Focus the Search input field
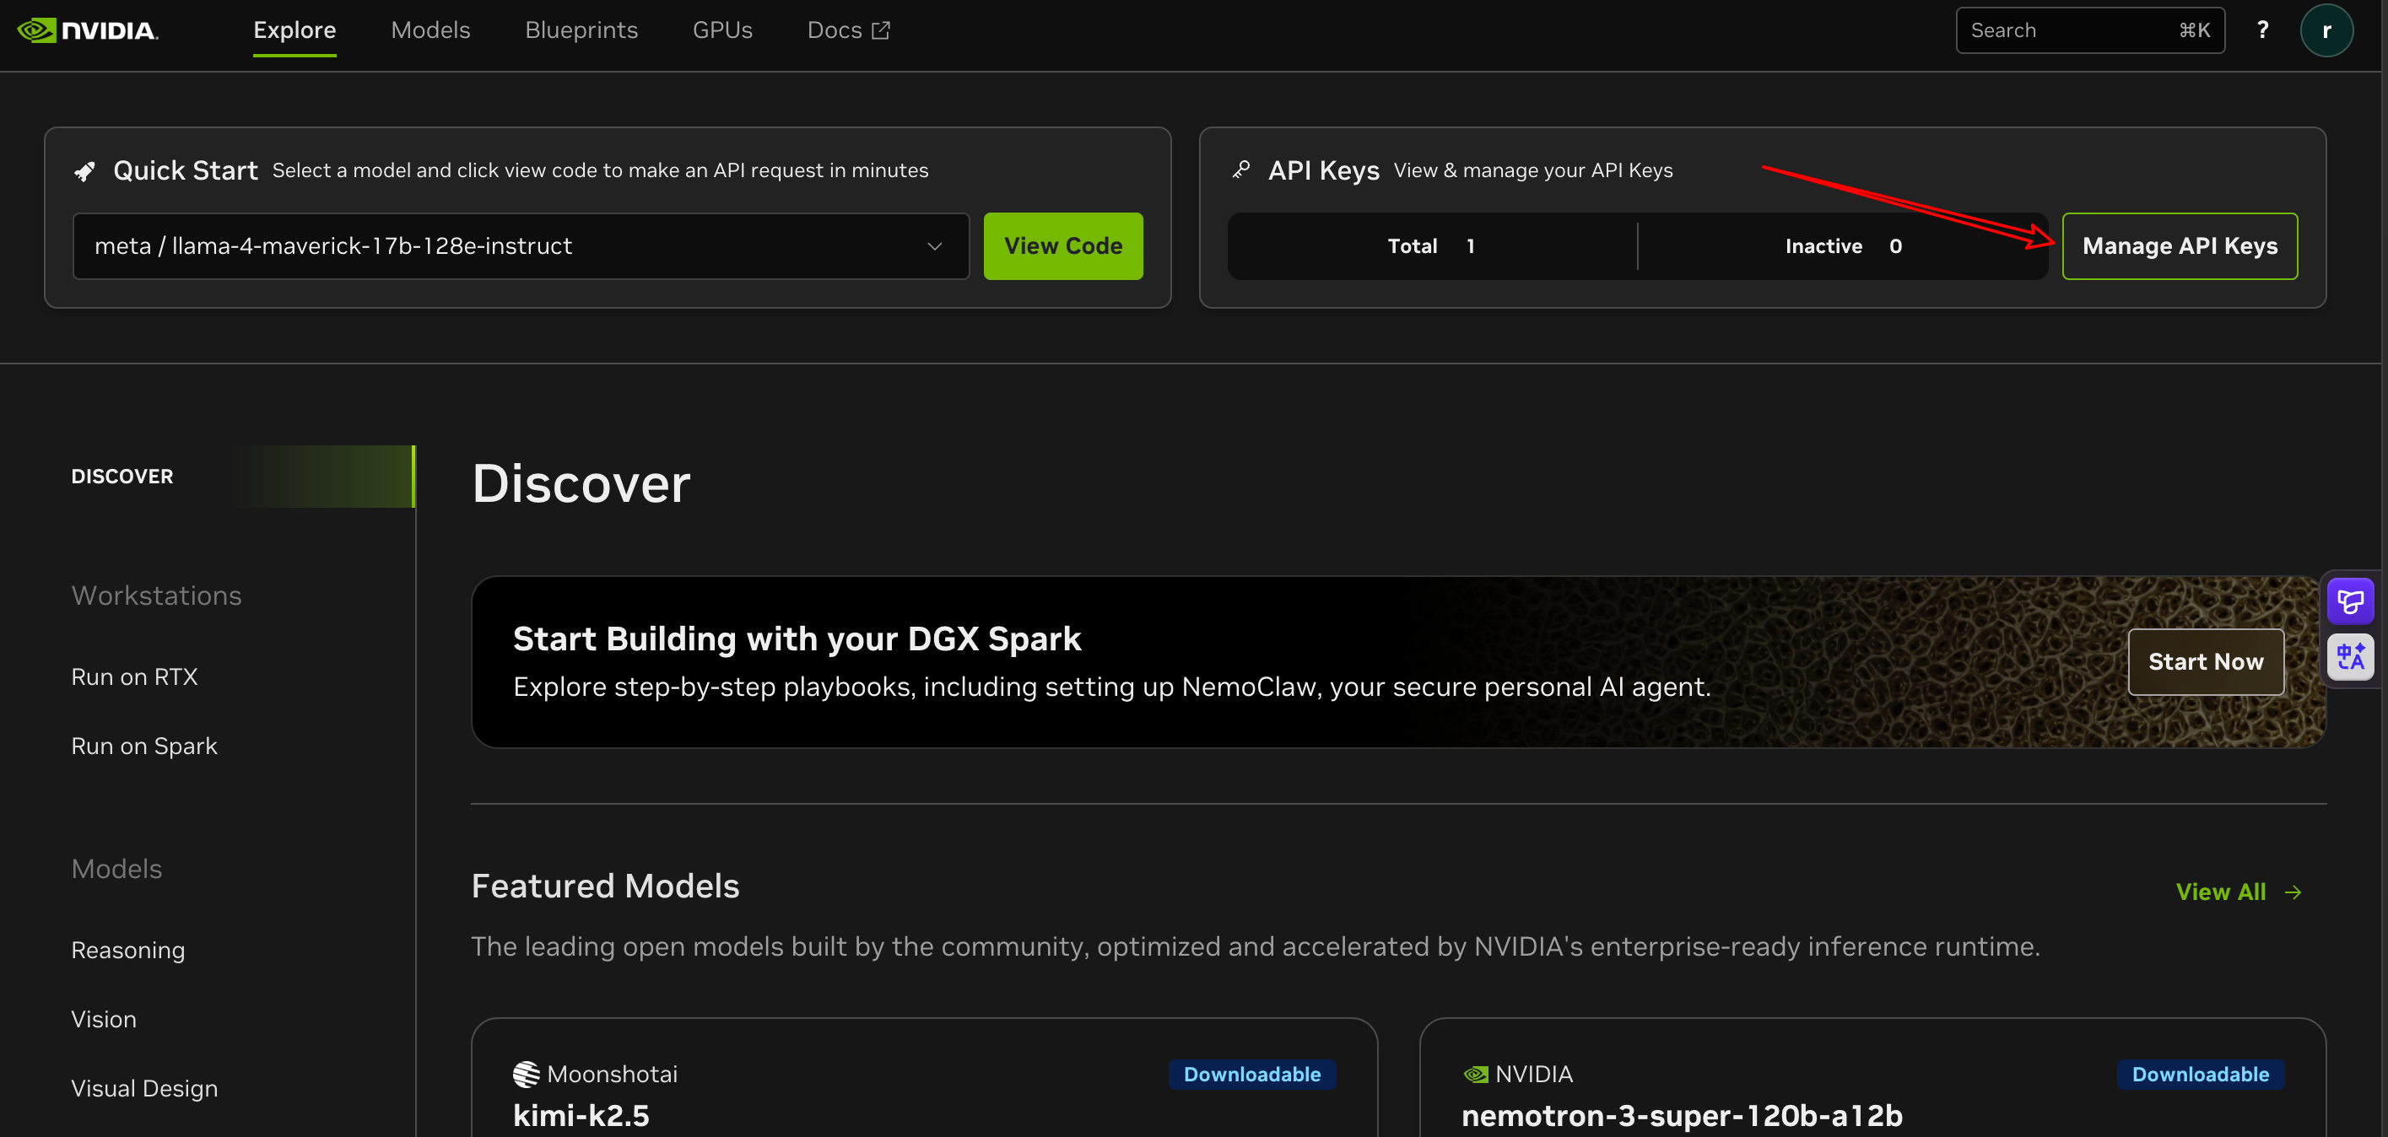Image resolution: width=2388 pixels, height=1137 pixels. (x=2089, y=30)
